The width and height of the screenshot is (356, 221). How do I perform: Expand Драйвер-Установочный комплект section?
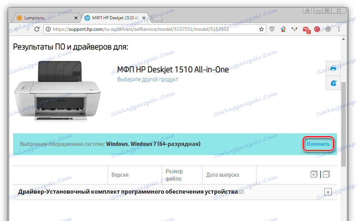pos(328,192)
